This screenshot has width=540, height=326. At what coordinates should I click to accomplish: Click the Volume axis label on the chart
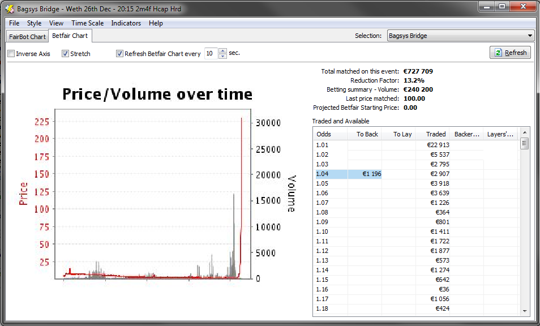[x=292, y=194]
